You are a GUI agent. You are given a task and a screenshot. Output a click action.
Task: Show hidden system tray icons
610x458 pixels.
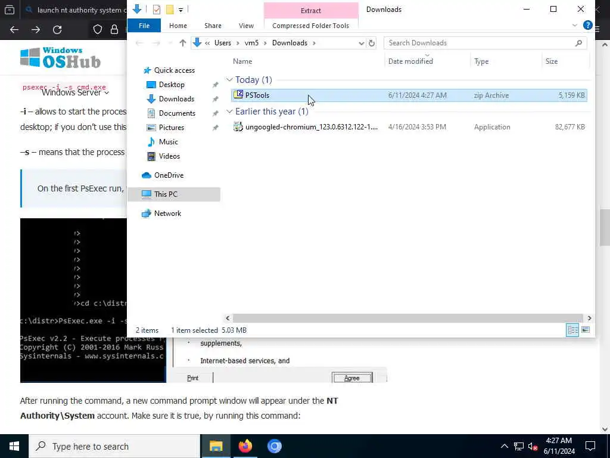[504, 446]
